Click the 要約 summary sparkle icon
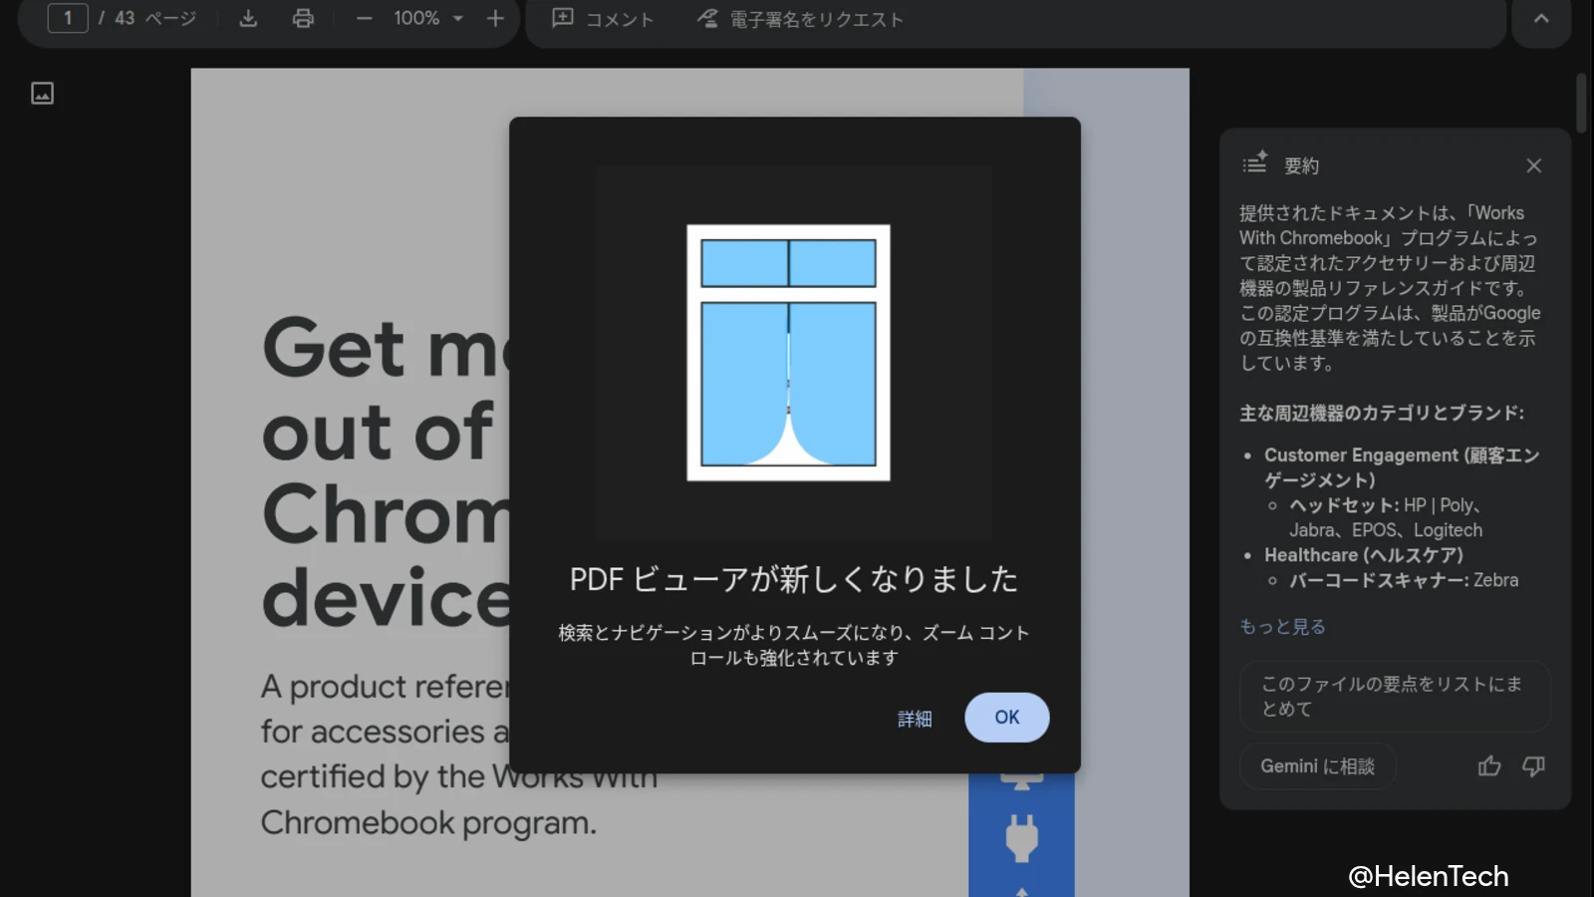 pos(1255,163)
